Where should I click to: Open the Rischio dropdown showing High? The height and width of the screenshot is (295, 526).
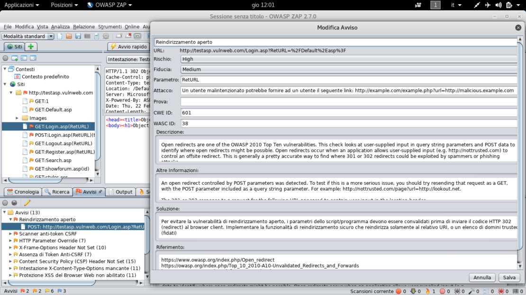[348, 59]
